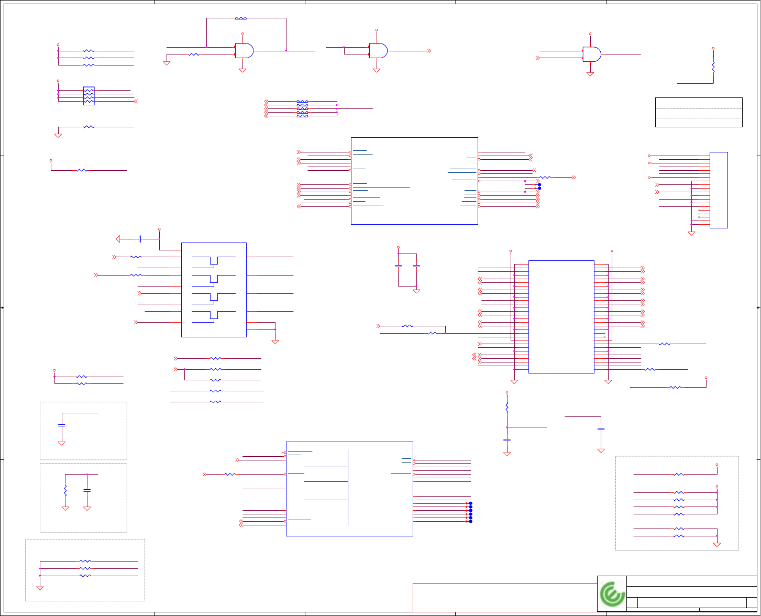Select the vertical resistor at the top right

[713, 67]
